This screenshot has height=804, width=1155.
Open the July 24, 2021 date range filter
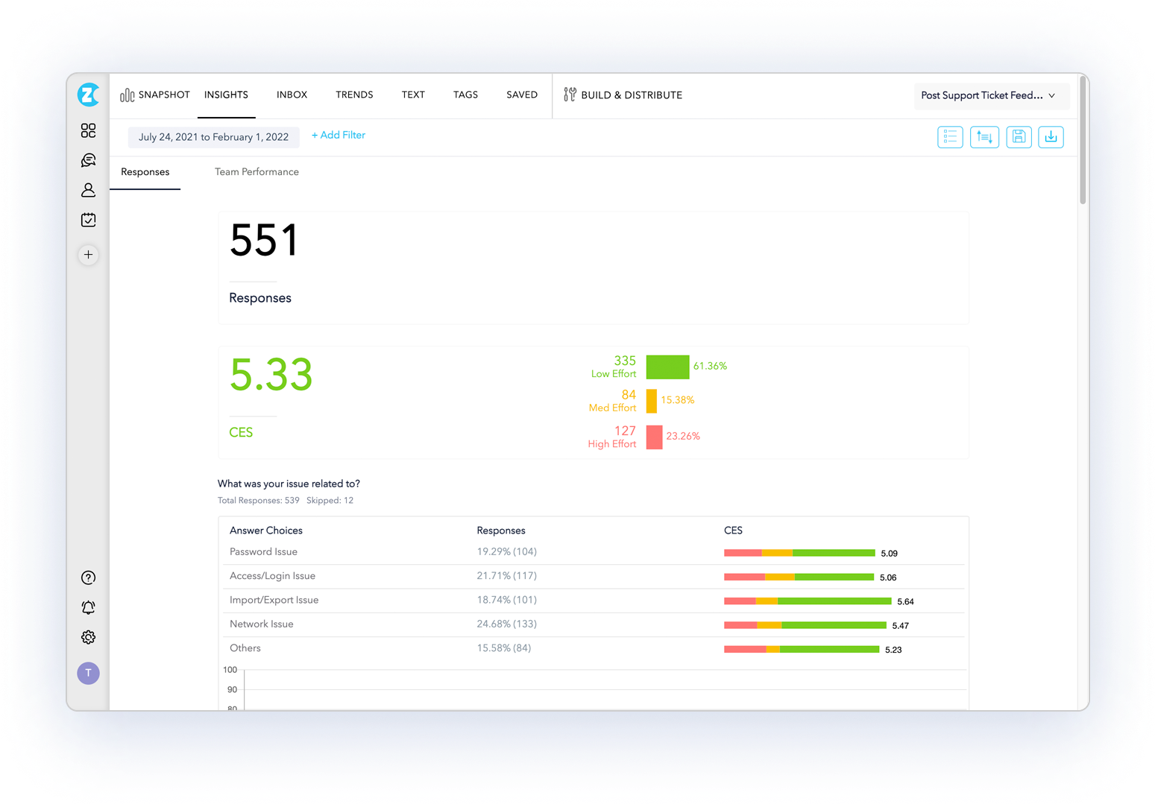tap(213, 137)
